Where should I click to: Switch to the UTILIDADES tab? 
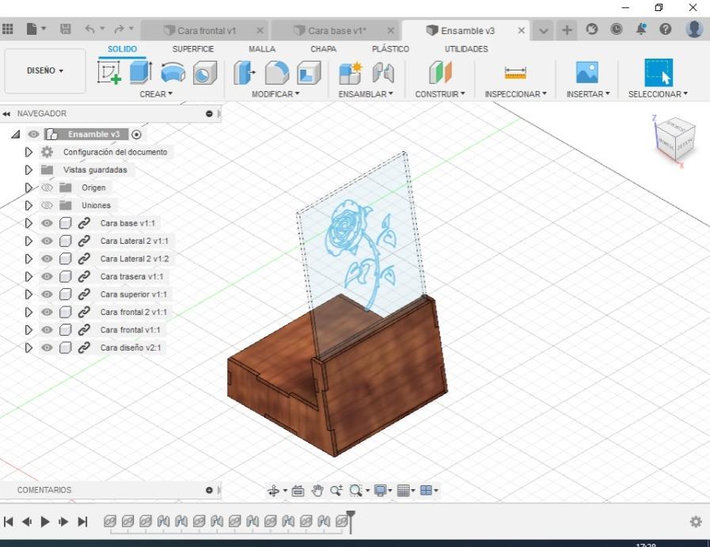tap(466, 49)
